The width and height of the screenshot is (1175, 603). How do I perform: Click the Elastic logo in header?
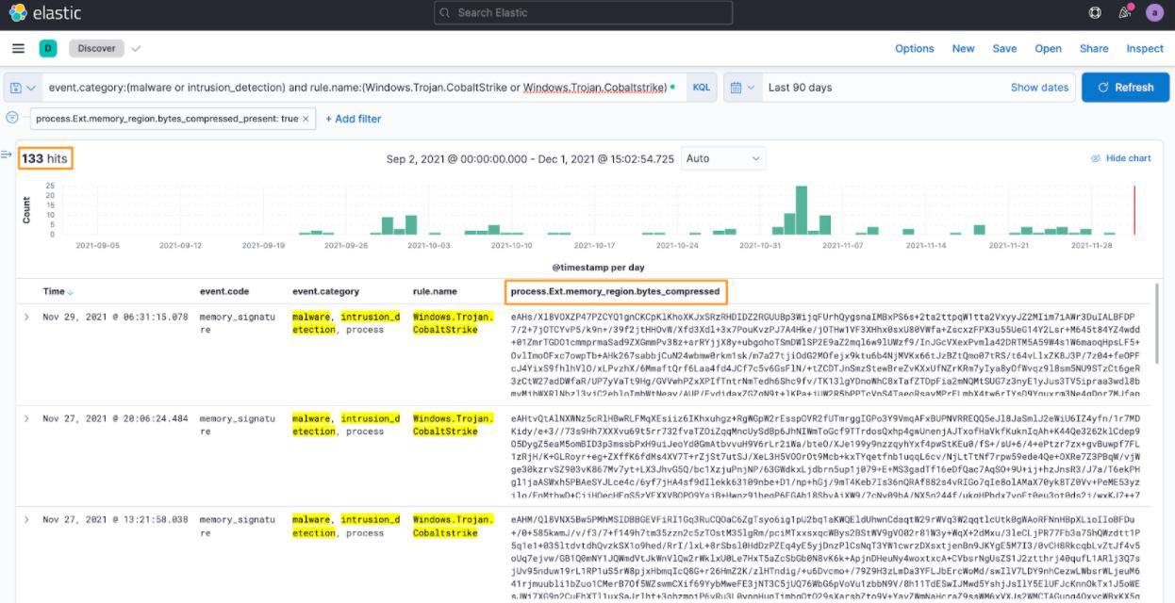[x=44, y=13]
